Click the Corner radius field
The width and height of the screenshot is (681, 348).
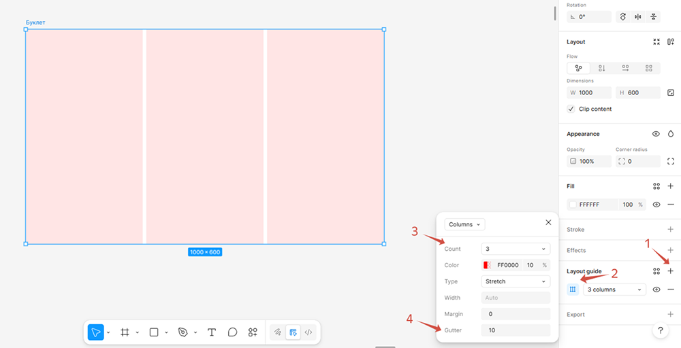point(638,161)
